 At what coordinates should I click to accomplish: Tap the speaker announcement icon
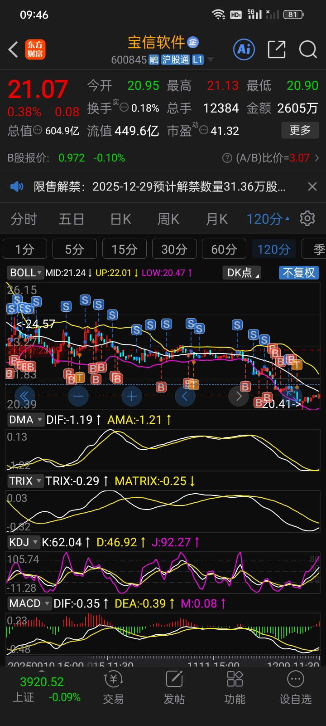(17, 186)
